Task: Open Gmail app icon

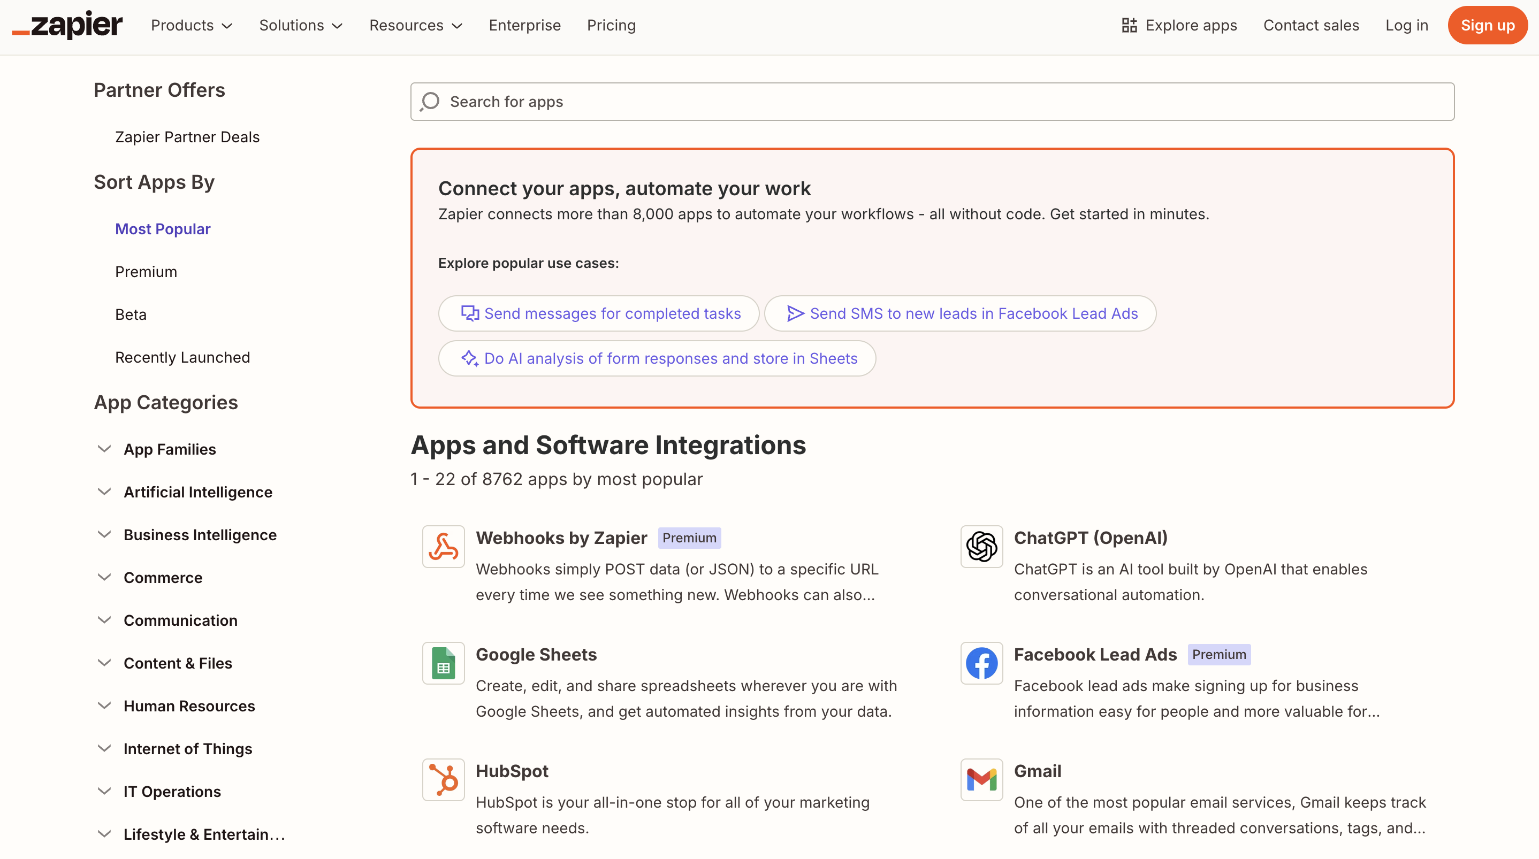Action: (x=981, y=779)
